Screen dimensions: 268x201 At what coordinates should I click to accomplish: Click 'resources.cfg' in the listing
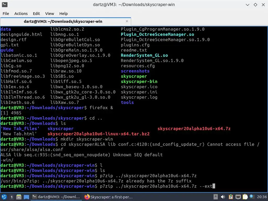(x=138, y=66)
